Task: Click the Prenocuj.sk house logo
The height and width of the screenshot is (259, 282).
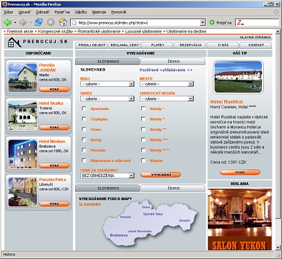Action: 14,42
